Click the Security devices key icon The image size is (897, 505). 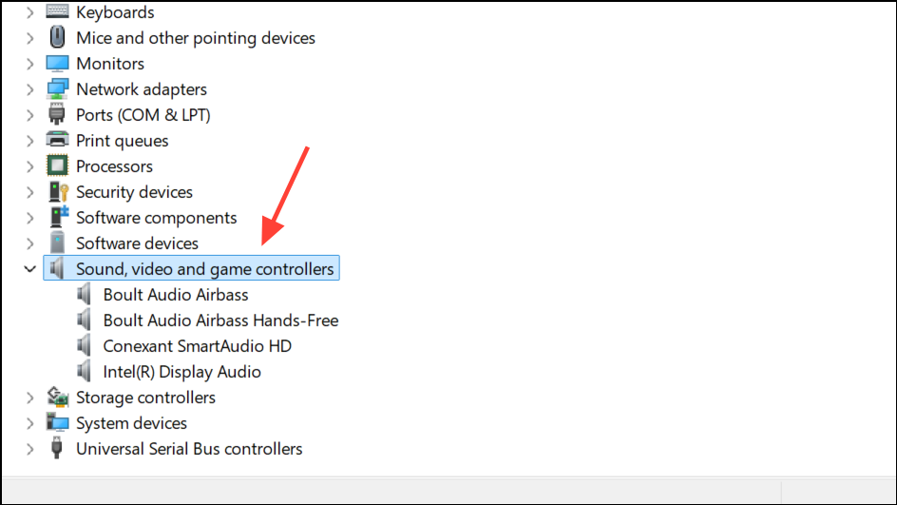tap(58, 192)
